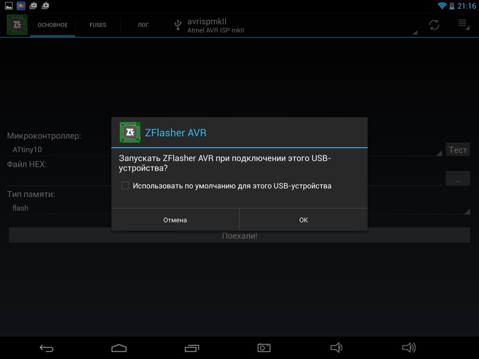Tap the Wi-Fi status icon
The height and width of the screenshot is (359, 479).
pos(442,5)
